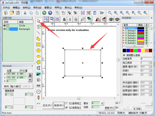Enable the 连续加工 checkbox
Image resolution: width=155 pixels, height=116 pixels.
67,103
